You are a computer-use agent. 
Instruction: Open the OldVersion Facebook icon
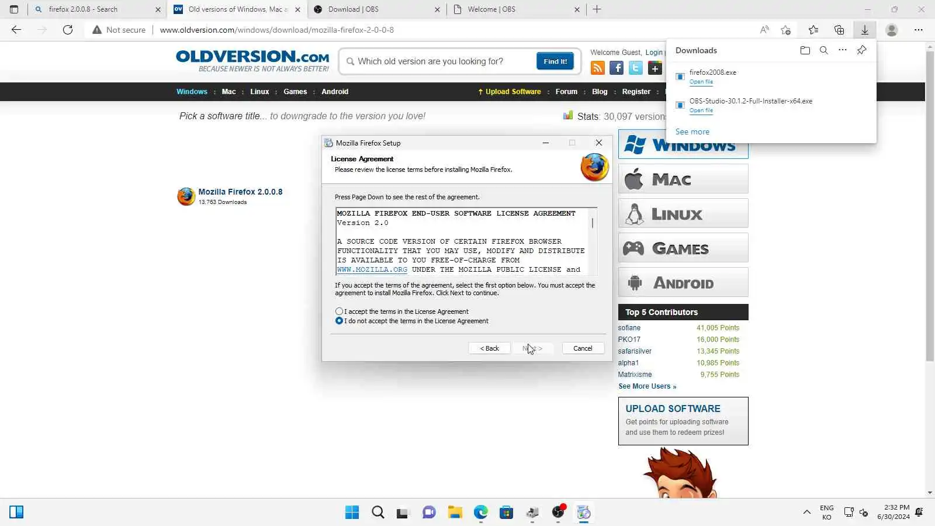617,68
